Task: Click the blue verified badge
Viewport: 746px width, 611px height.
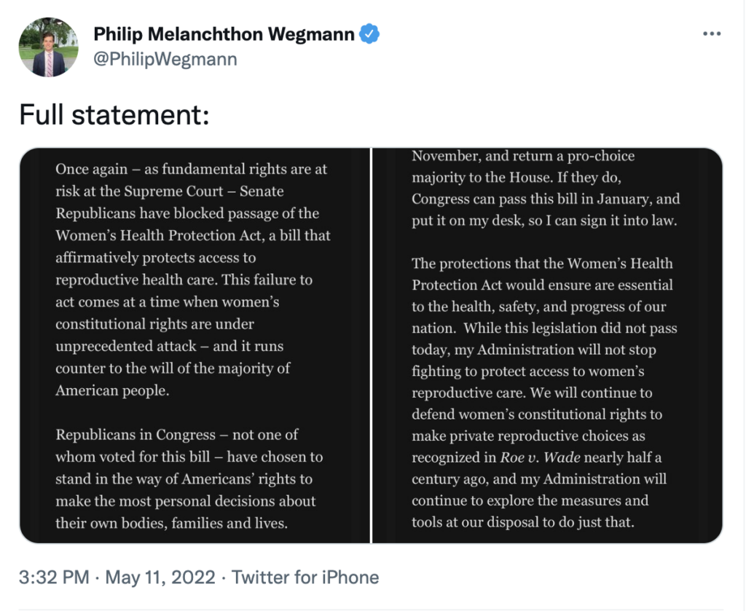Action: coord(370,33)
